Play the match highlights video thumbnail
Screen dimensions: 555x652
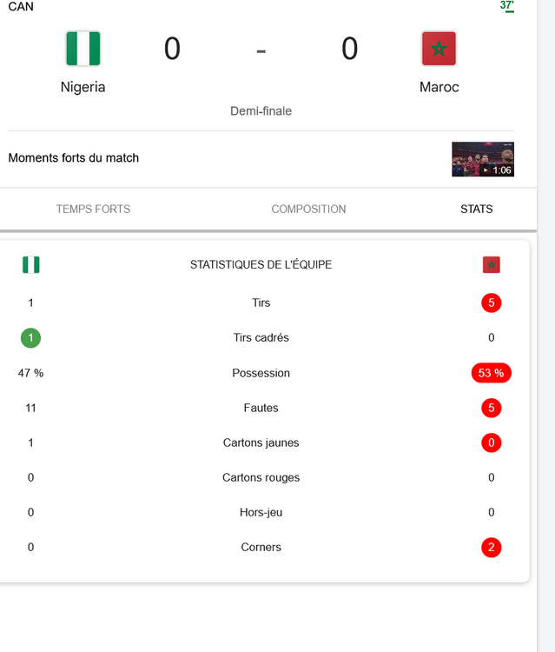pos(483,159)
